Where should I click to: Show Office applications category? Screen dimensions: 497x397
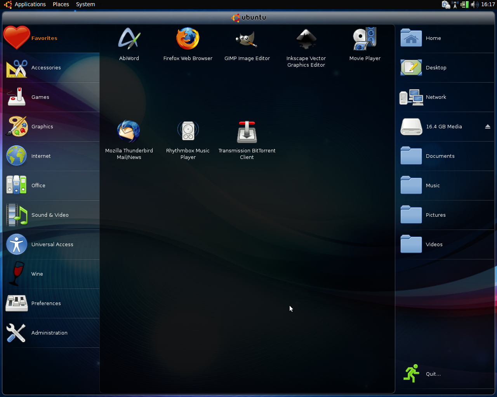(51, 185)
